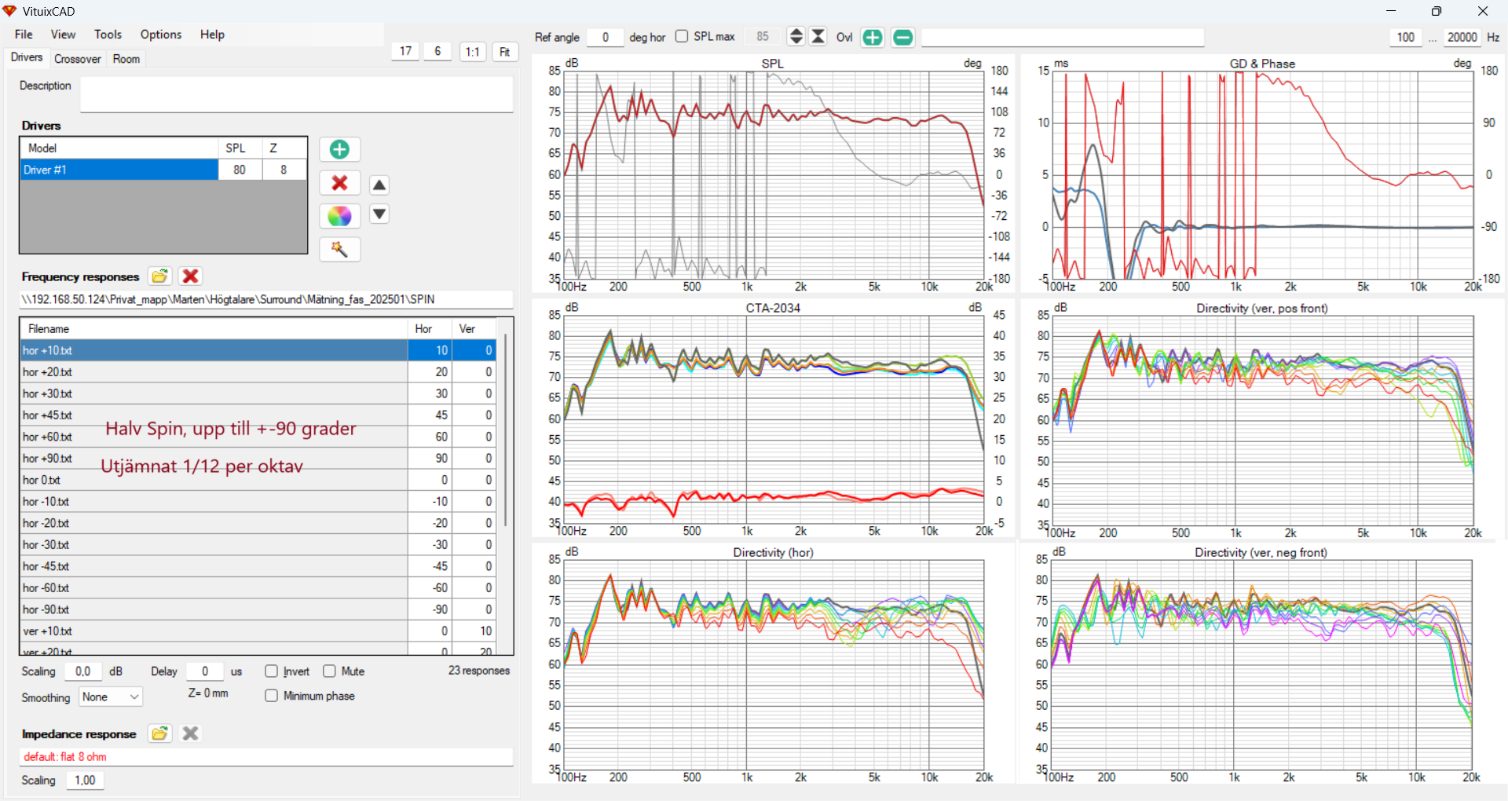Click the Scaling dB input field

click(82, 671)
